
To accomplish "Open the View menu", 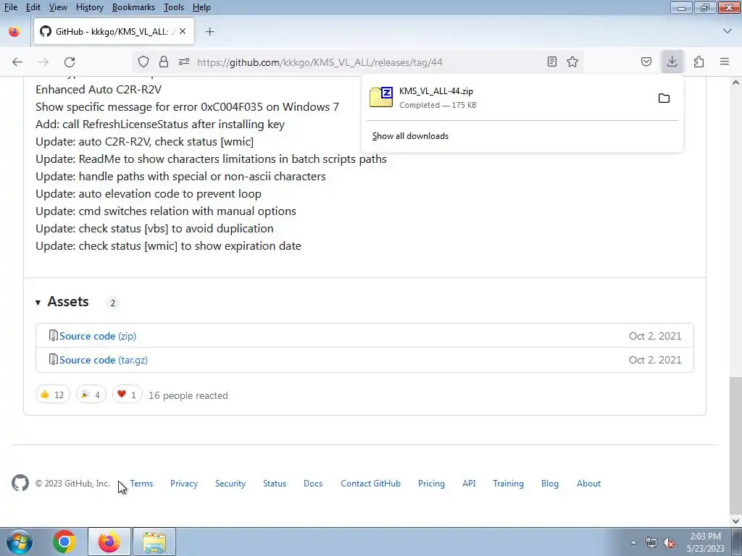I will (58, 7).
